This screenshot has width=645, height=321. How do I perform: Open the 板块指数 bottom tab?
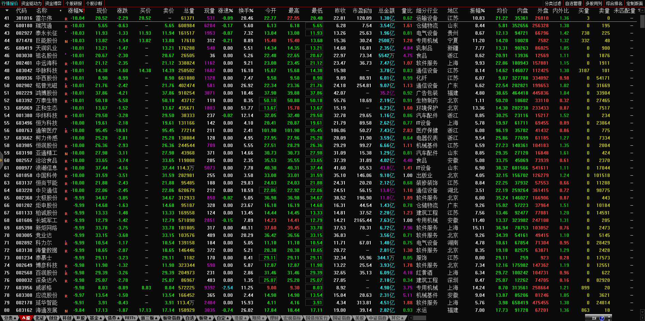coord(172,318)
